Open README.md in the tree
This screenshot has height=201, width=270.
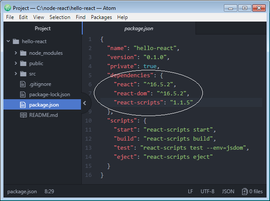pyautogui.click(x=43, y=115)
